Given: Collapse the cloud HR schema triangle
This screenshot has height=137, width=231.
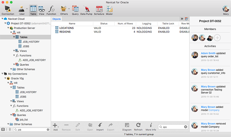Looking at the screenshot, I should 11,32.
